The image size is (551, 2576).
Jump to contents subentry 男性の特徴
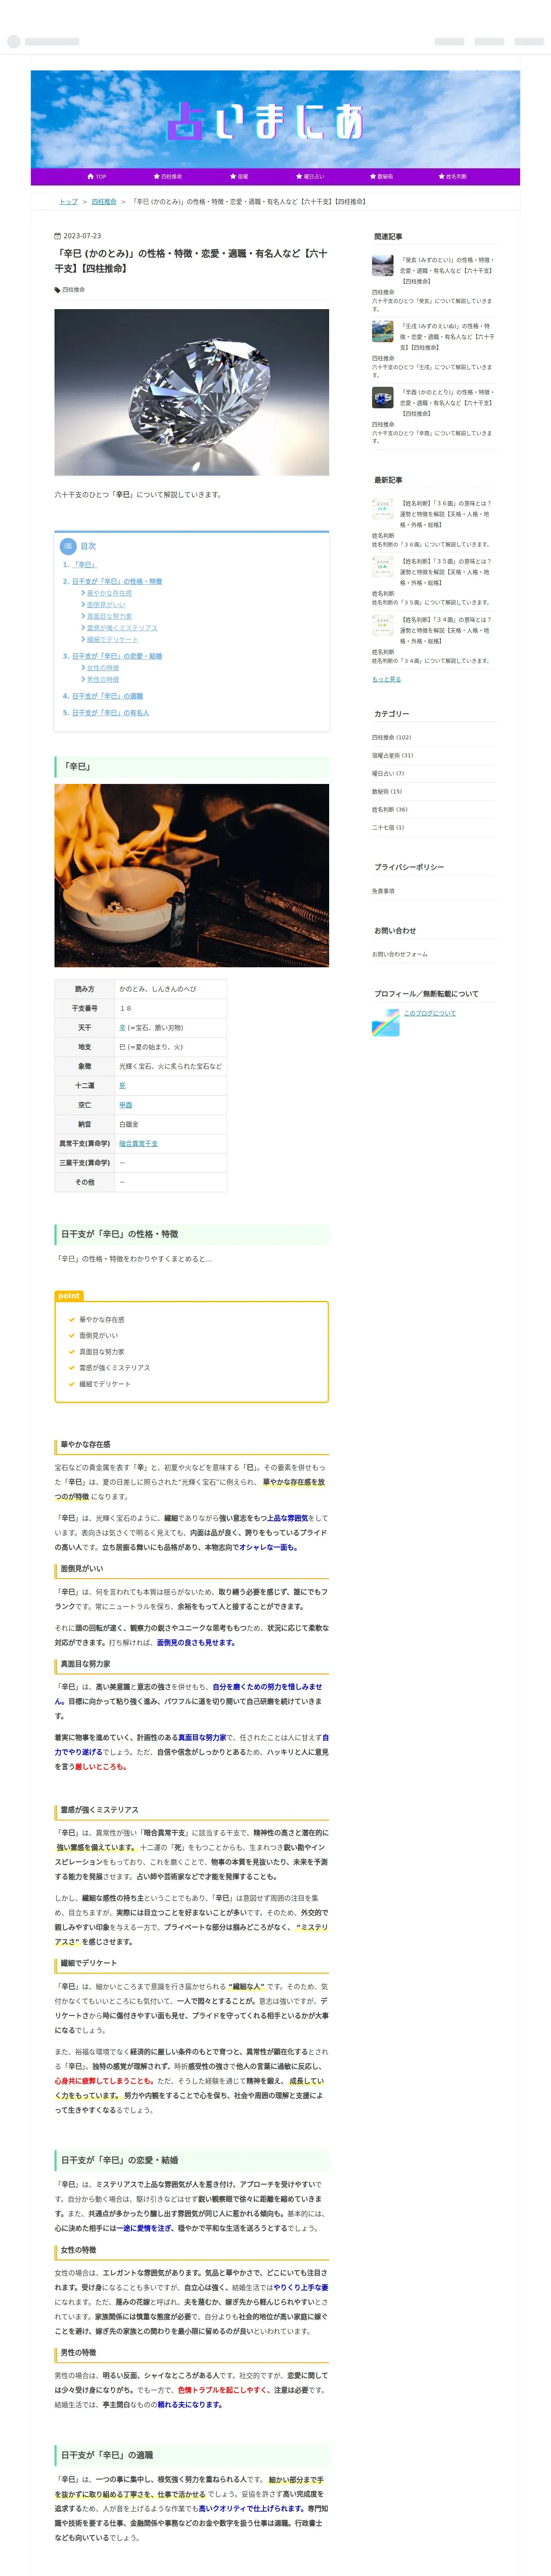click(102, 679)
